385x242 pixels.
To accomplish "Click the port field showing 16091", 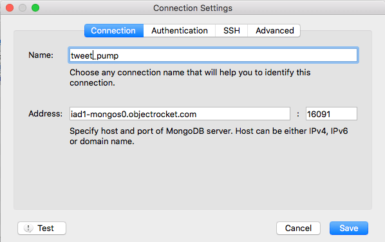I will (331, 114).
